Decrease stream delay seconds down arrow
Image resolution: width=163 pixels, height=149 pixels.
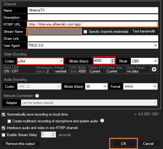tap(53, 136)
